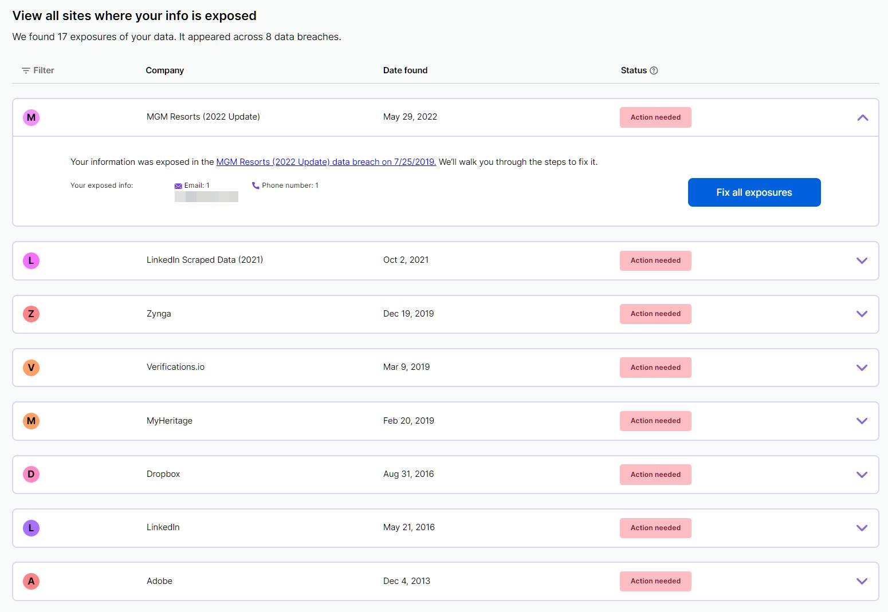Screen dimensions: 888x612
Task: Click the Zynga Z avatar icon
Action: [x=31, y=314]
